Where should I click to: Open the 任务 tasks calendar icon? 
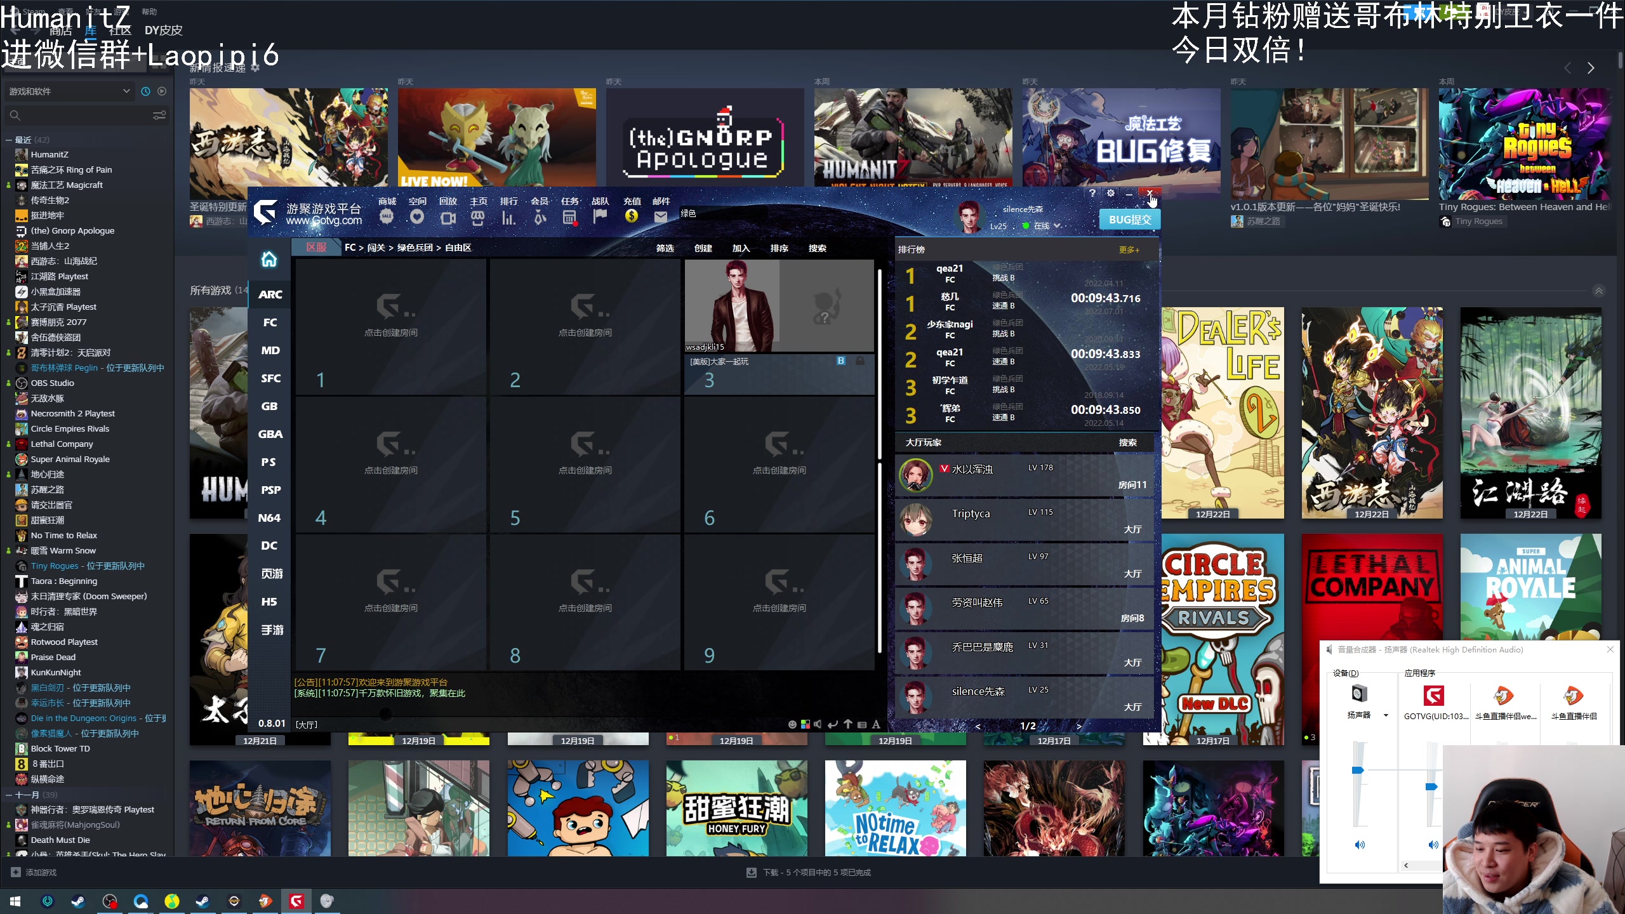click(569, 218)
